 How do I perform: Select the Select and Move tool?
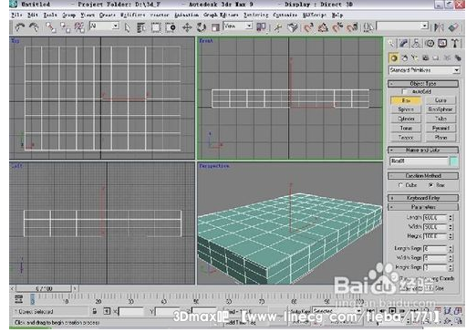click(x=187, y=27)
